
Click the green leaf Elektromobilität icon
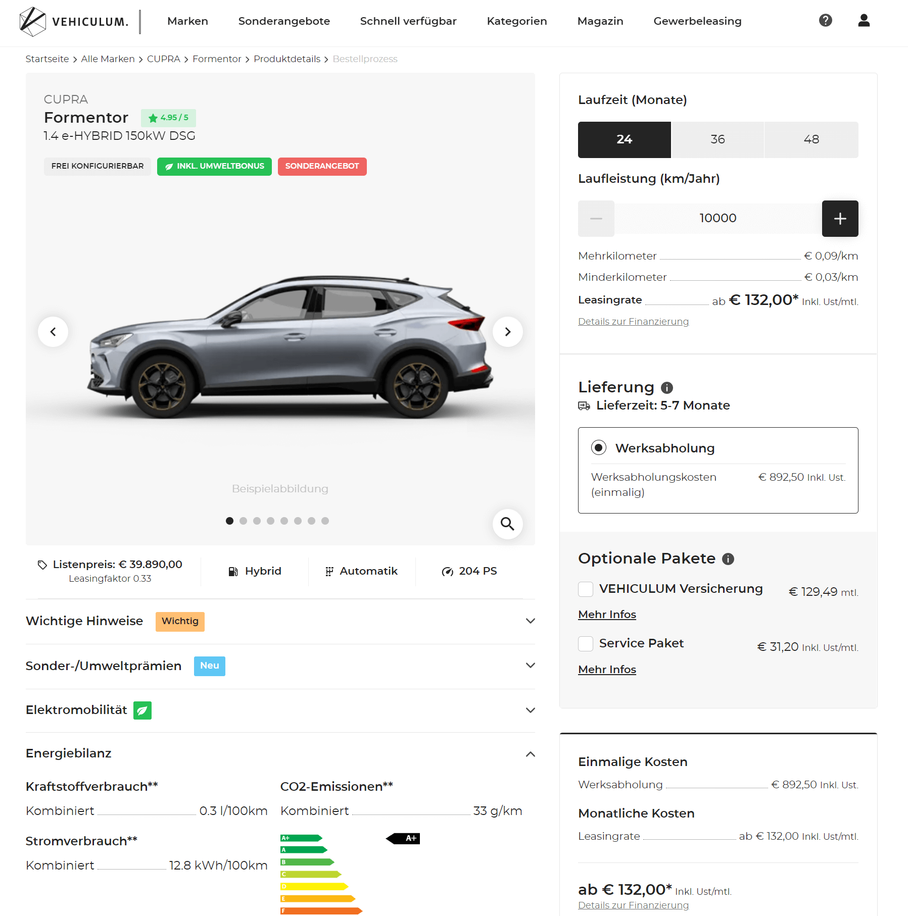(x=142, y=710)
